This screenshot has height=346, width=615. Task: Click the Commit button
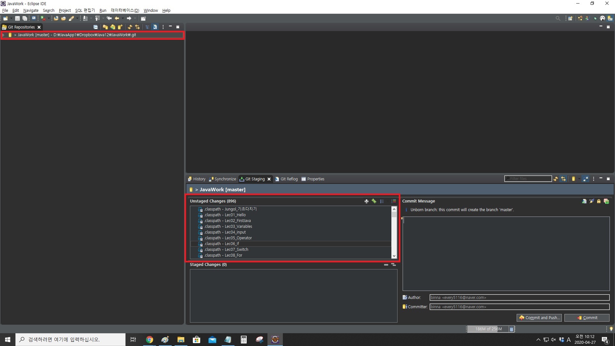coord(587,317)
